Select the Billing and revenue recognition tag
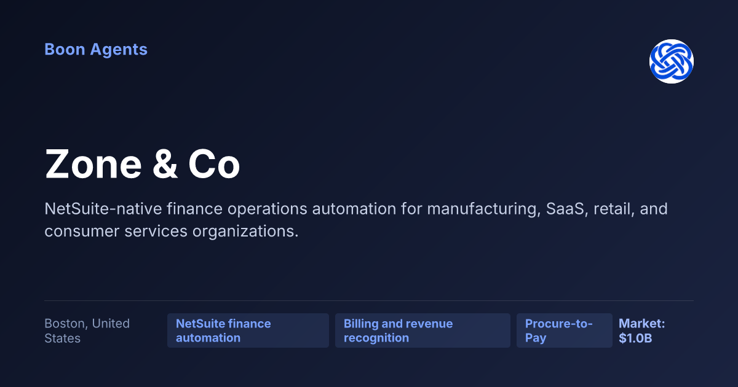This screenshot has width=738, height=387. pyautogui.click(x=423, y=330)
